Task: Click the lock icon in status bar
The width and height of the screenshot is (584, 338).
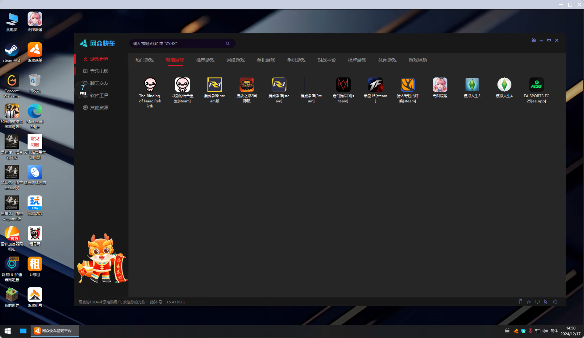Action: [x=529, y=302]
